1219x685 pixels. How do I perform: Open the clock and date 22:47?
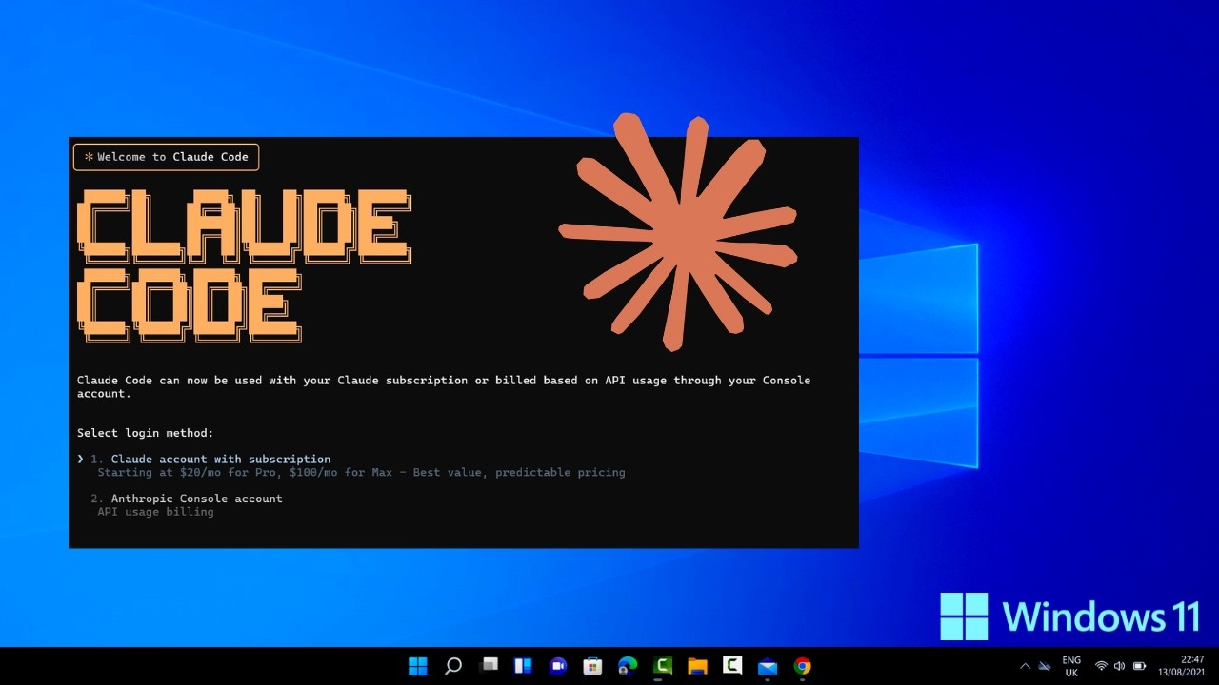pos(1181,666)
